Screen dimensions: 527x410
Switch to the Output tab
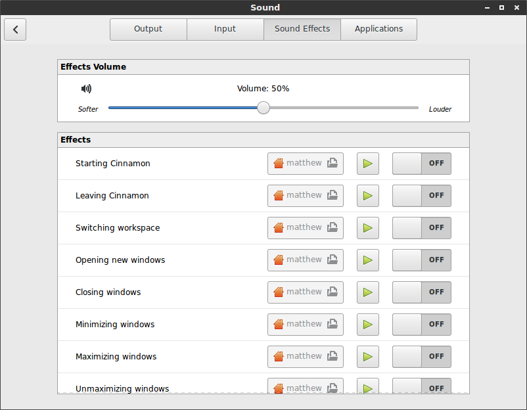pos(148,29)
